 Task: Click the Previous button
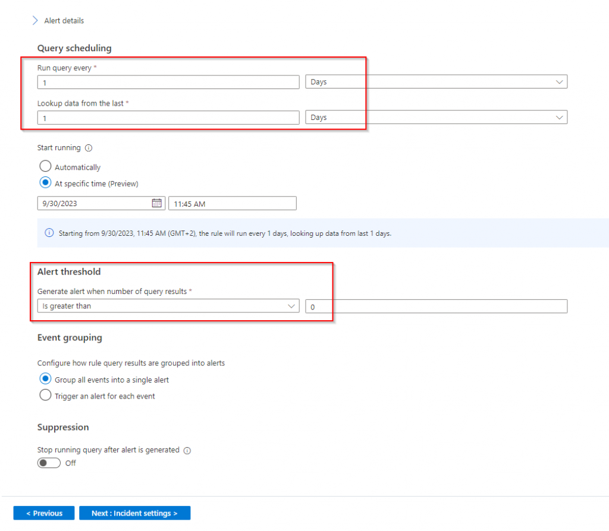pos(44,513)
